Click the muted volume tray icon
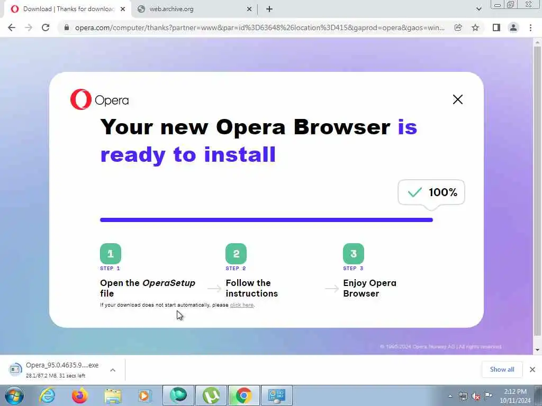Viewport: 542px width, 406px height. tap(476, 396)
